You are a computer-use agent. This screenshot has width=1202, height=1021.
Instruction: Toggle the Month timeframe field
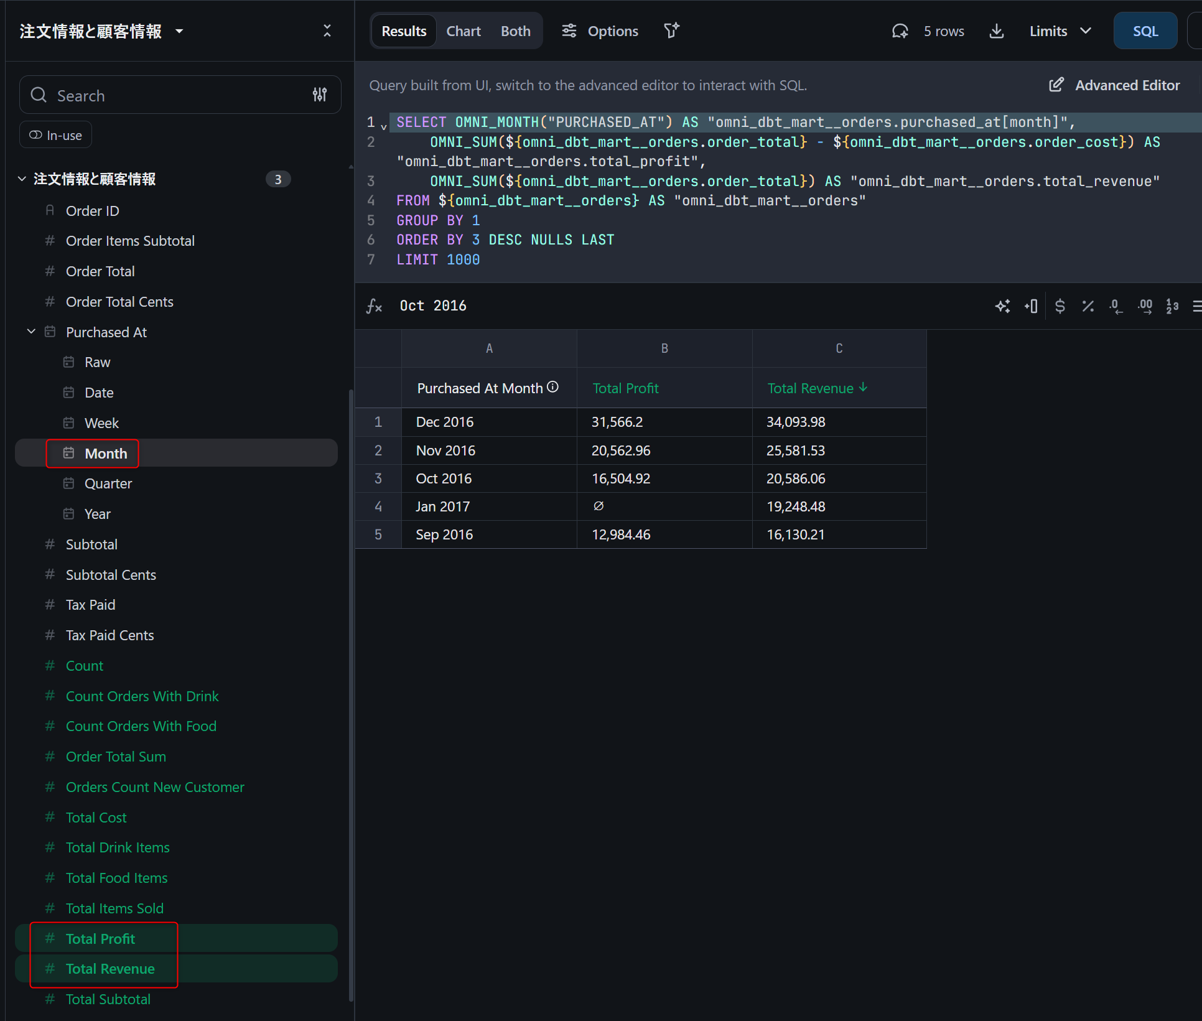tap(106, 454)
